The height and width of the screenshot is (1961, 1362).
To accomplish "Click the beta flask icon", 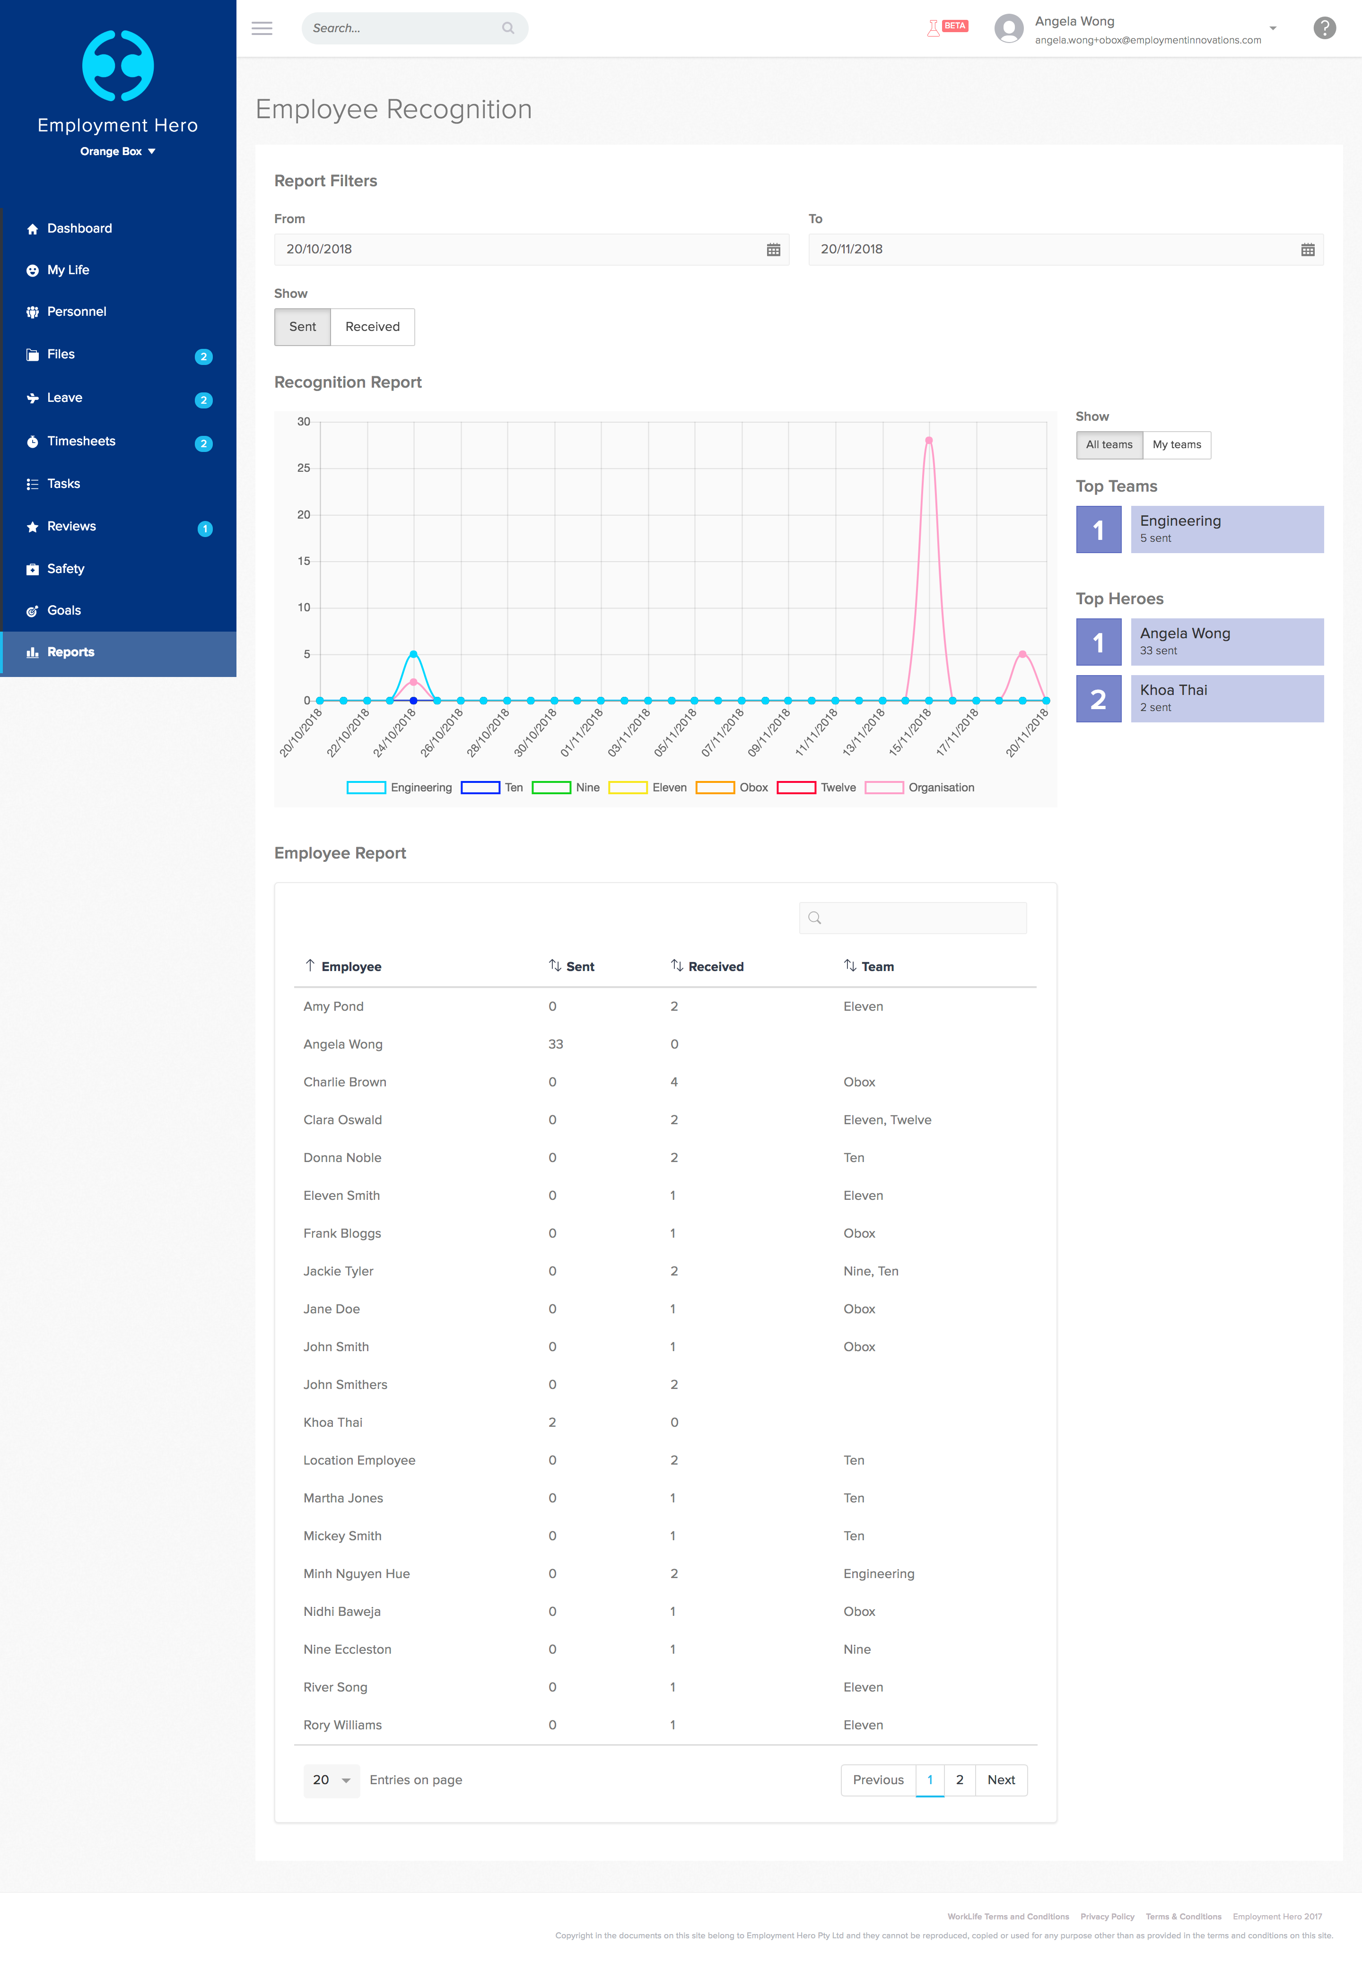I will click(x=934, y=28).
